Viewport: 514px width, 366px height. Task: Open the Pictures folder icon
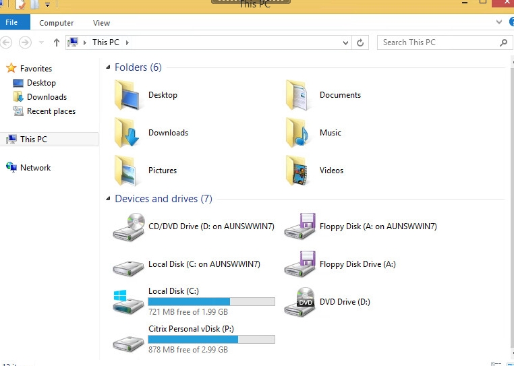coord(126,171)
